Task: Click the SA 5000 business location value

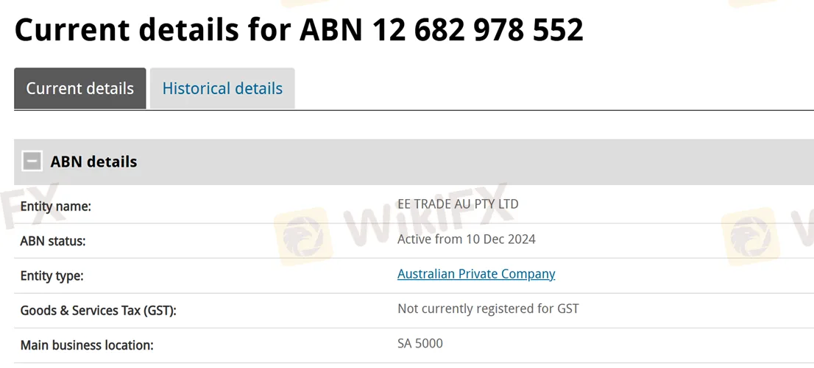Action: click(x=420, y=344)
